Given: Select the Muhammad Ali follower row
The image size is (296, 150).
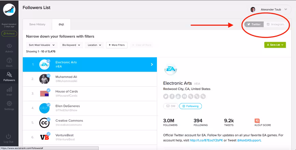Looking at the screenshot, I should point(90,79).
